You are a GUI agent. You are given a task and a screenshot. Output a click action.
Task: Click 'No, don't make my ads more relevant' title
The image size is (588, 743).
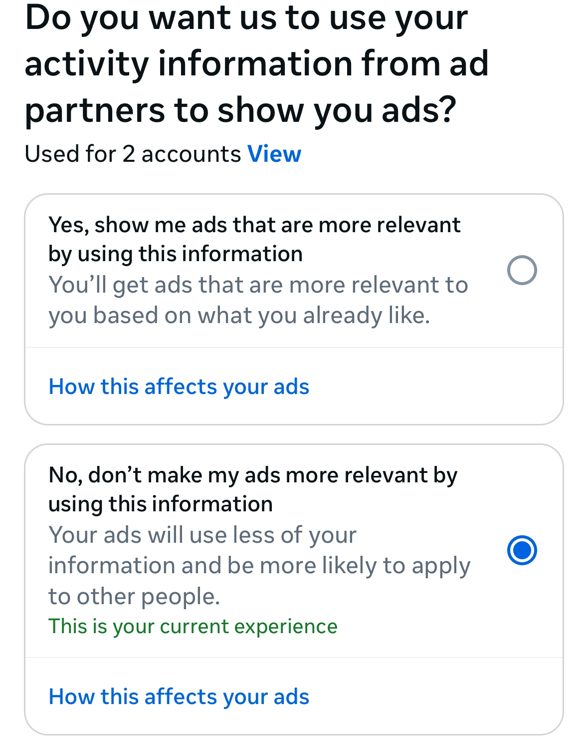[x=253, y=475]
